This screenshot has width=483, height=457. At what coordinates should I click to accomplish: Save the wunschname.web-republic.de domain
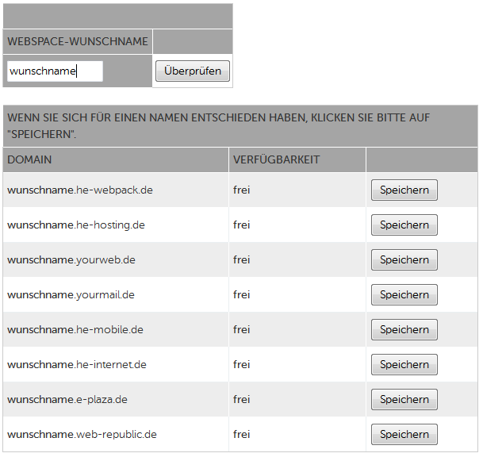coord(404,435)
